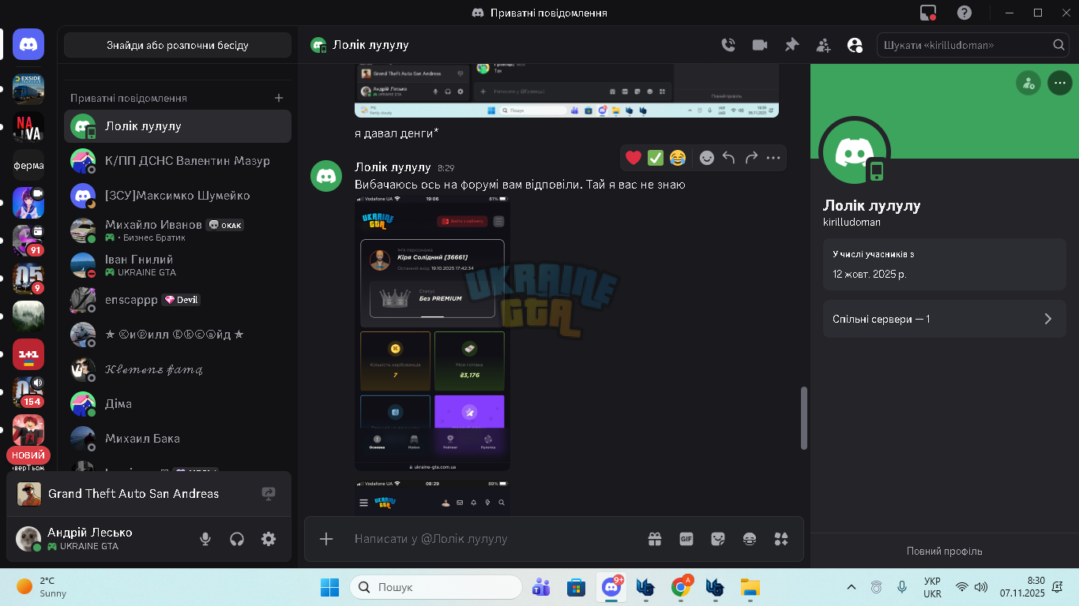Open friend options icon on profile banner
The image size is (1079, 606).
click(x=1028, y=82)
